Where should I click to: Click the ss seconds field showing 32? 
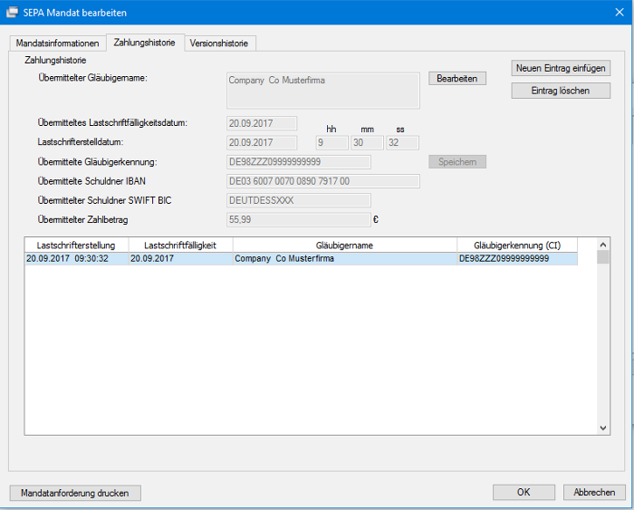point(402,143)
